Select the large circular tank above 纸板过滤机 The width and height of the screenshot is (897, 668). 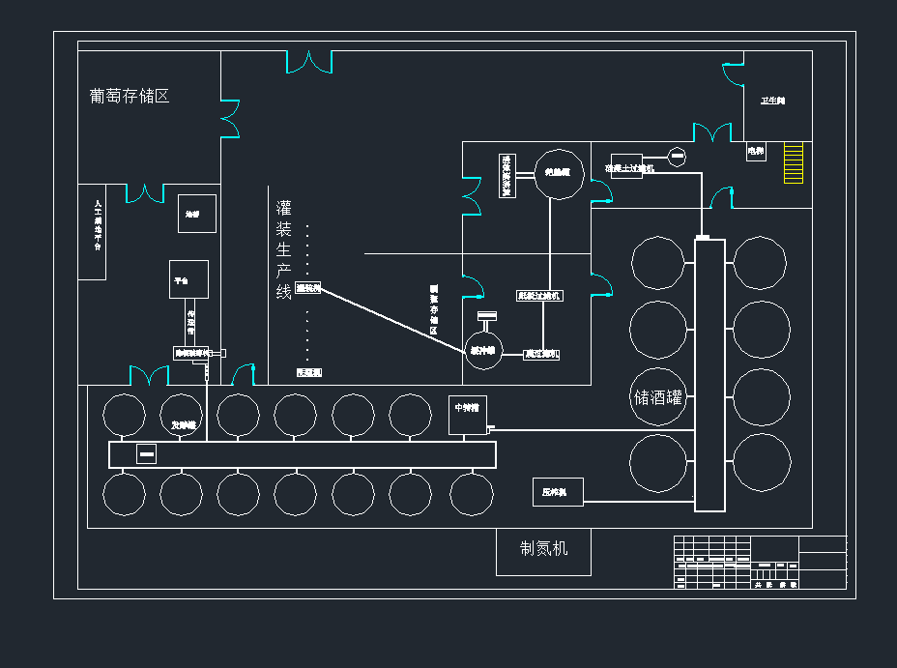559,174
